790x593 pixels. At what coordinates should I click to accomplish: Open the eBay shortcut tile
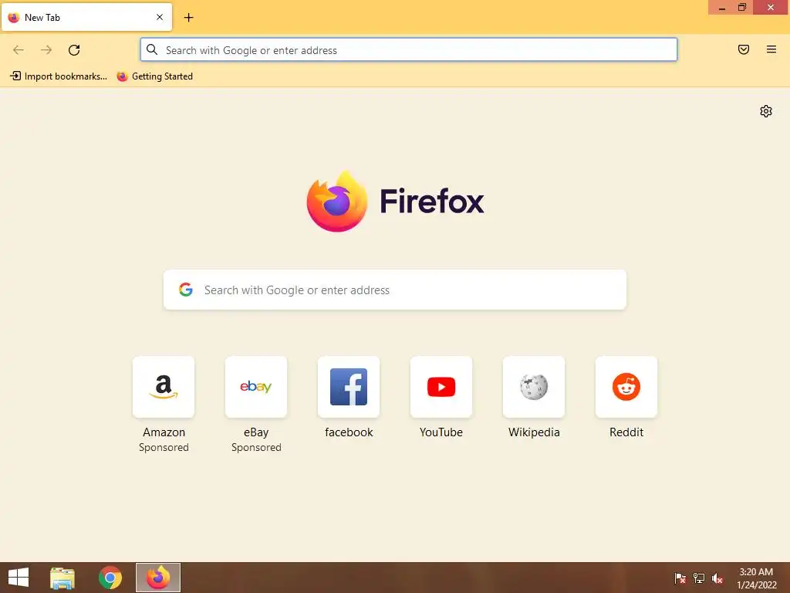[256, 387]
